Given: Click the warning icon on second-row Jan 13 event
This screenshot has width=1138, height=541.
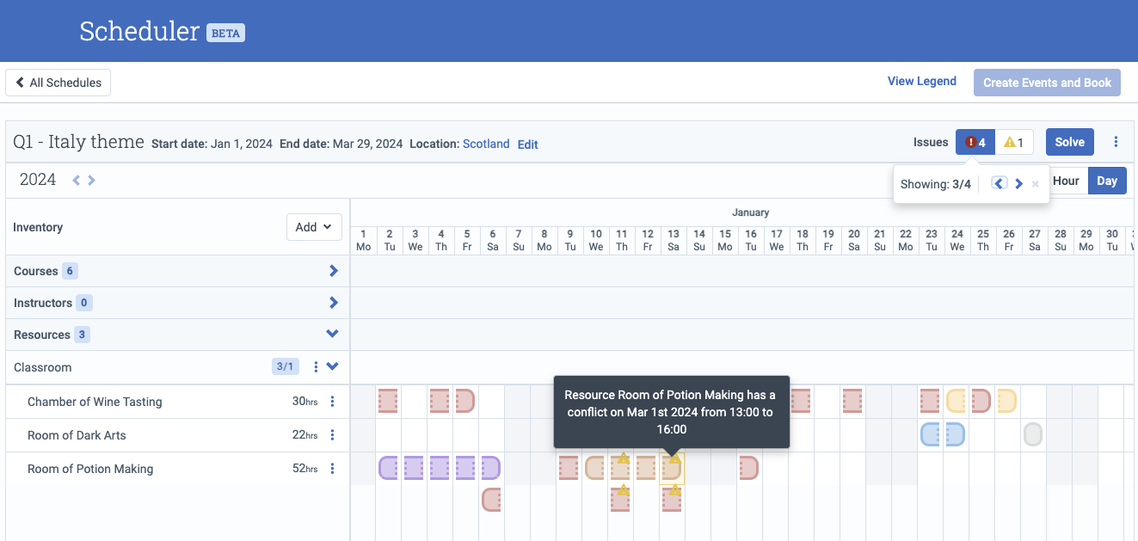Looking at the screenshot, I should pyautogui.click(x=675, y=490).
